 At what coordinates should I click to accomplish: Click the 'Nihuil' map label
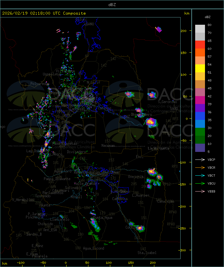[76, 197]
